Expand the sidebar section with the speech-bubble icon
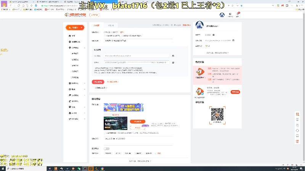This screenshot has width=305, height=171. pos(85,95)
